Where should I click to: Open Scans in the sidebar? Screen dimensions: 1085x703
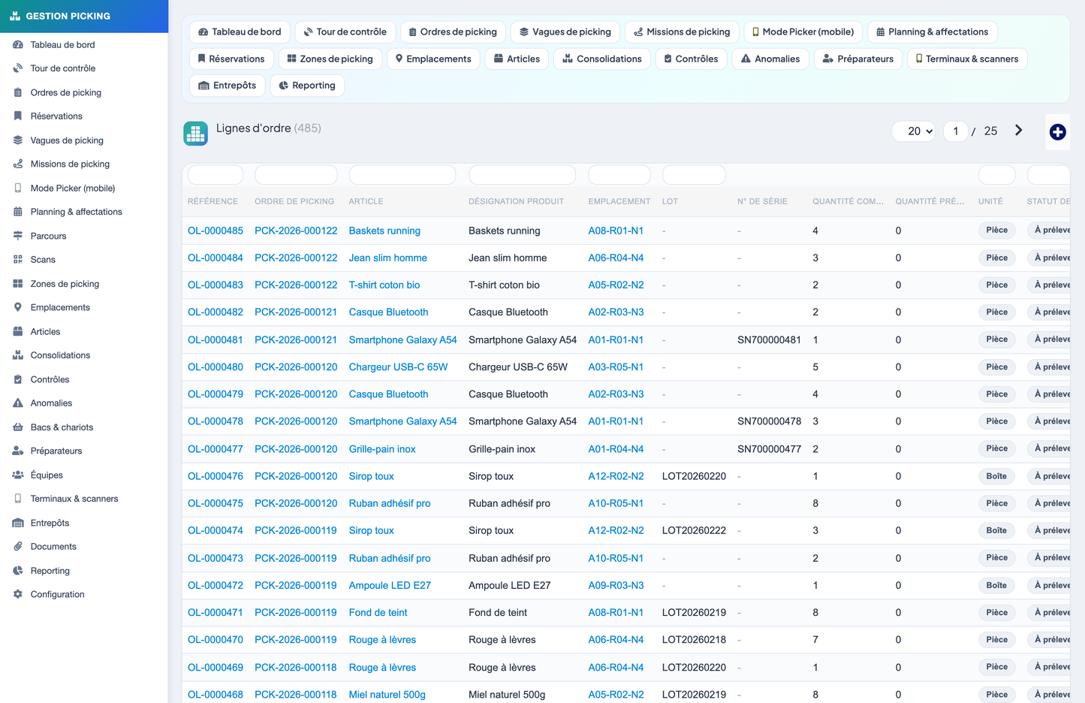[43, 260]
